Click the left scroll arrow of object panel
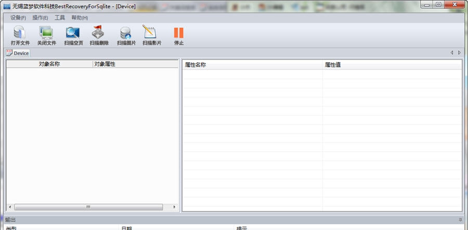This screenshot has height=230, width=468. point(10,207)
